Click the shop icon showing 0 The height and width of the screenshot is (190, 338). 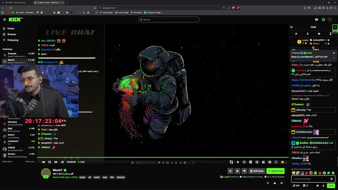305,186
